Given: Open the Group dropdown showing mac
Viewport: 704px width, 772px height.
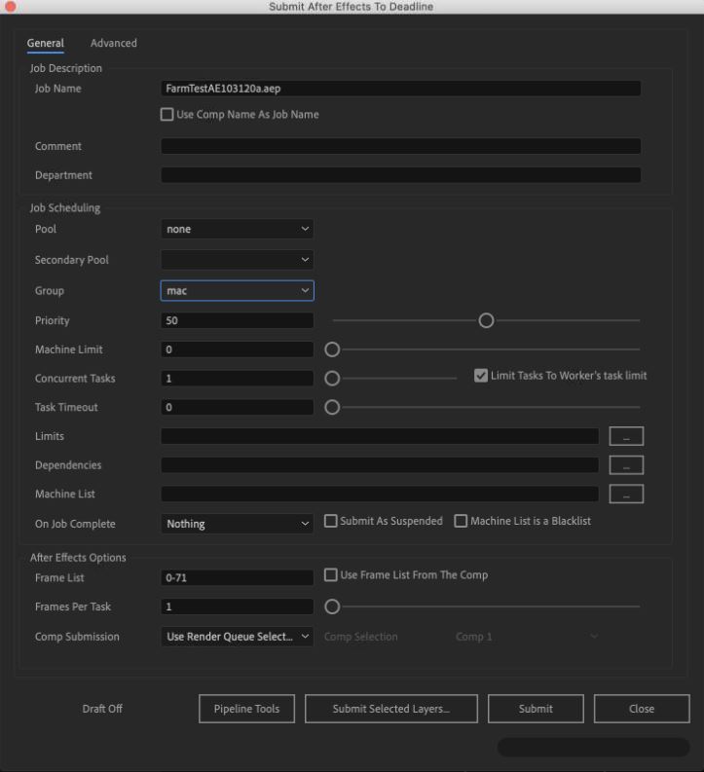Looking at the screenshot, I should pyautogui.click(x=238, y=290).
